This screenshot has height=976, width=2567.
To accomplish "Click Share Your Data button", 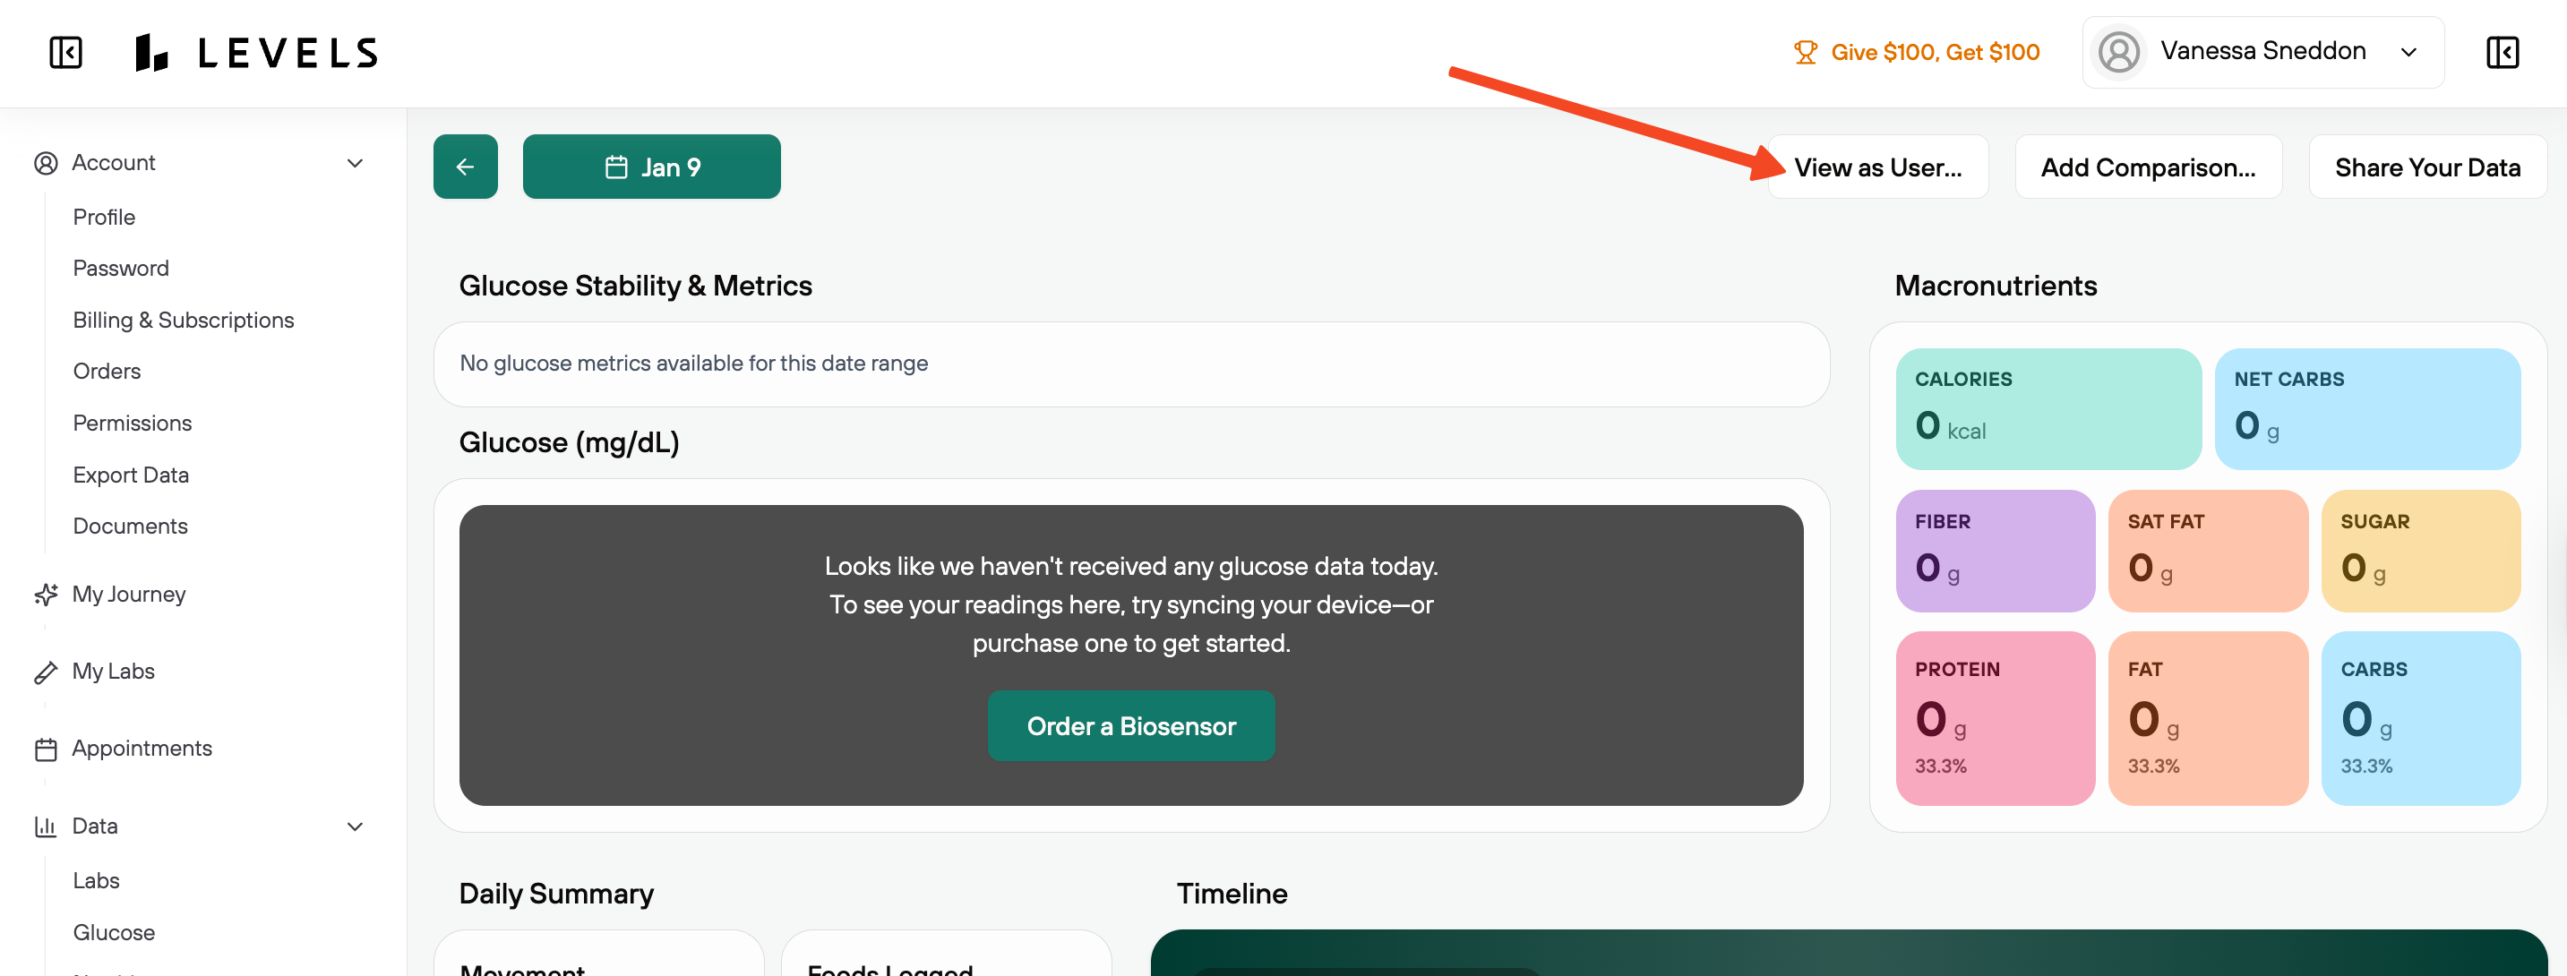I will tap(2426, 167).
